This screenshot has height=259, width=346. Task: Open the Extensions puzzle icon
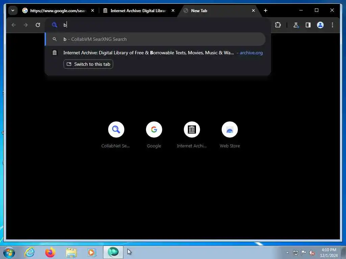(x=278, y=25)
